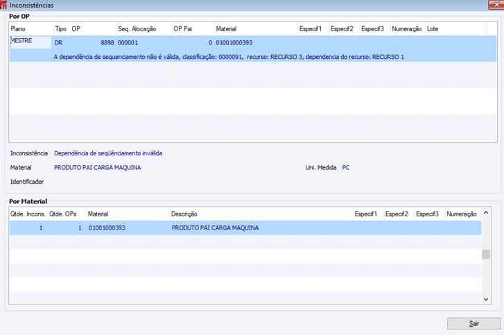Click Especif3 header in Por Material grid
Viewport: 504px width, 335px height.
[430, 214]
